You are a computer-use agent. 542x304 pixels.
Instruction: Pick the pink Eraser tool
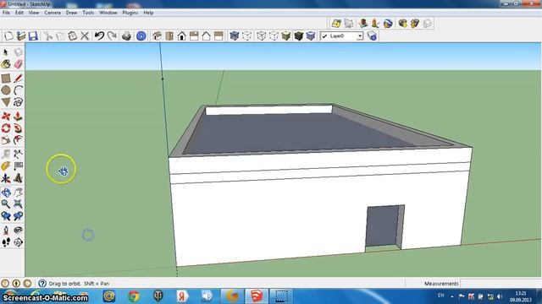[x=18, y=64]
